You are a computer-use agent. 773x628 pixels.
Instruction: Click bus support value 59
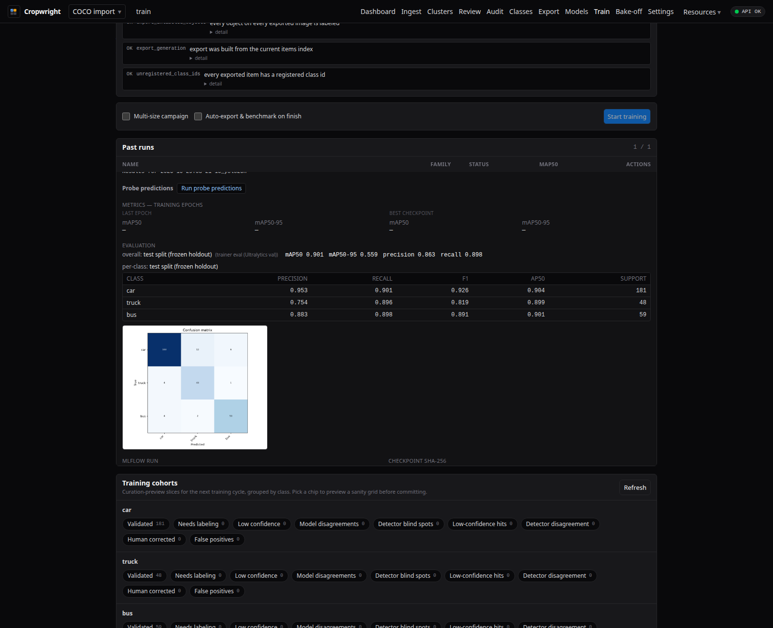coord(643,314)
